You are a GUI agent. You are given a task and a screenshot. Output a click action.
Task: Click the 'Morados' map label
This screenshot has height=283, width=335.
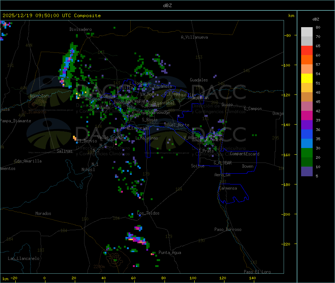(43, 213)
